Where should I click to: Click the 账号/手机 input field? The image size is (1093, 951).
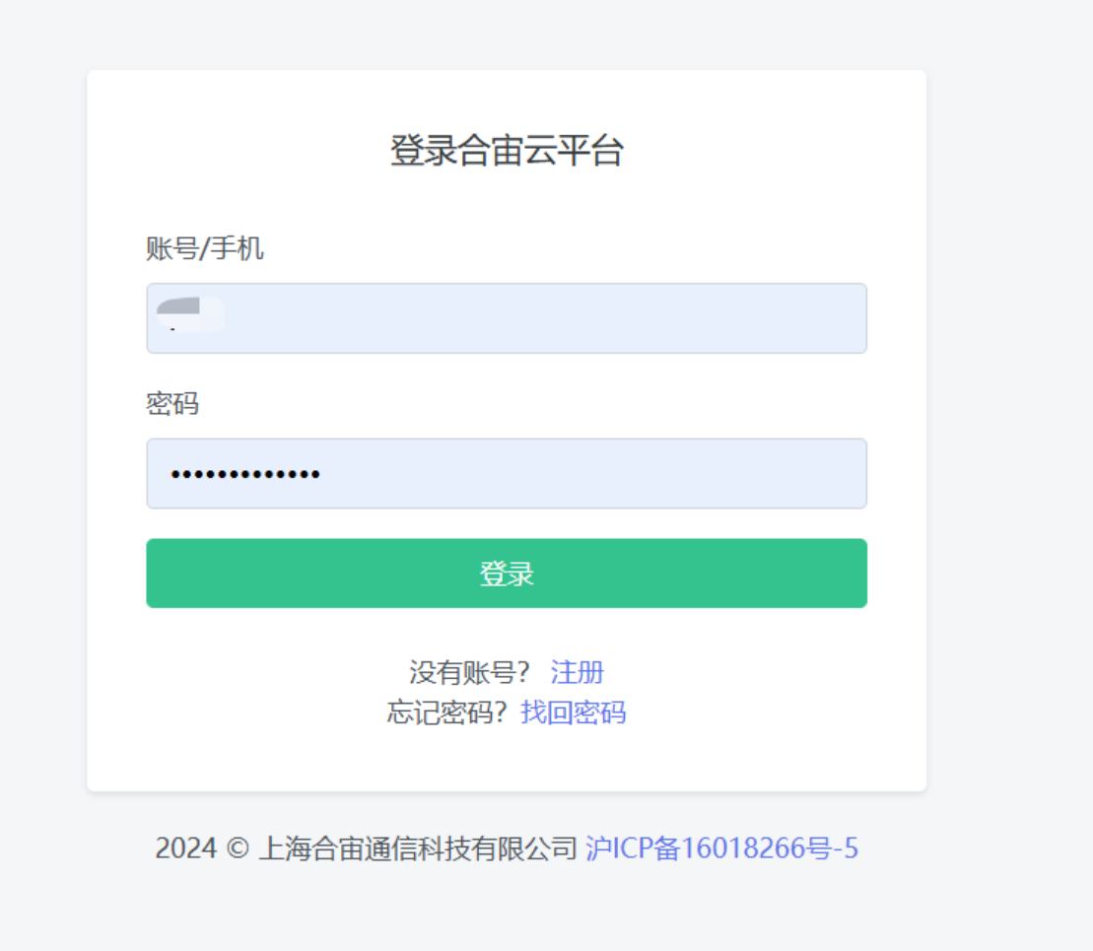coord(507,318)
